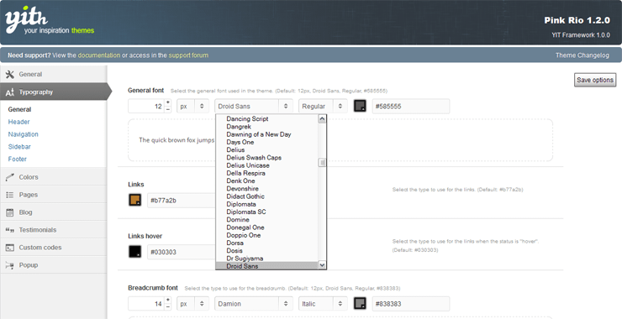
Task: Open the Pages section
Action: [x=53, y=195]
